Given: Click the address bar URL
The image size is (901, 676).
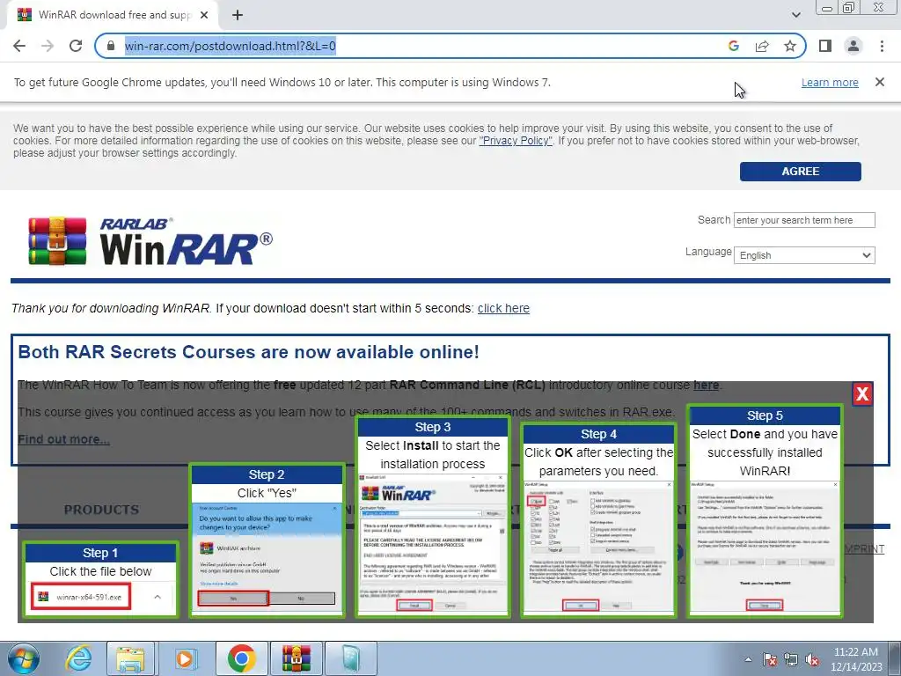Looking at the screenshot, I should pyautogui.click(x=230, y=46).
